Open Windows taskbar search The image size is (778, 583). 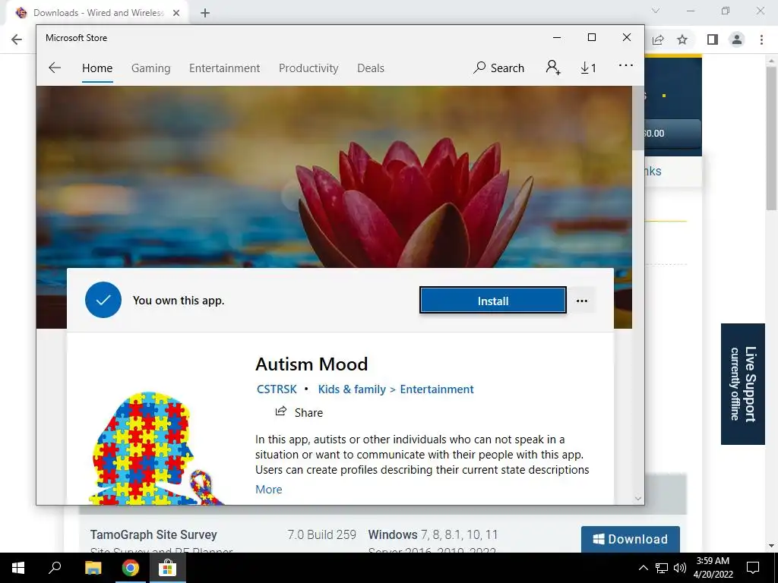point(55,568)
